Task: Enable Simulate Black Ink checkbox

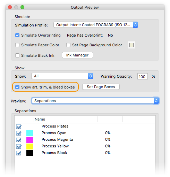Action: (x=17, y=55)
